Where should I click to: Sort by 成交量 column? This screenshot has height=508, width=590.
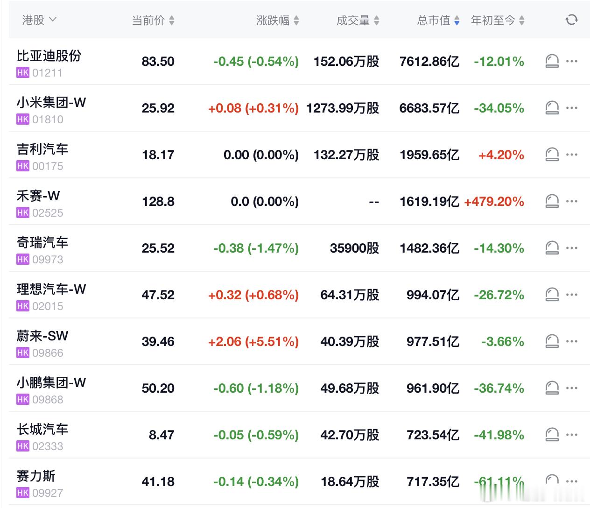tap(358, 20)
